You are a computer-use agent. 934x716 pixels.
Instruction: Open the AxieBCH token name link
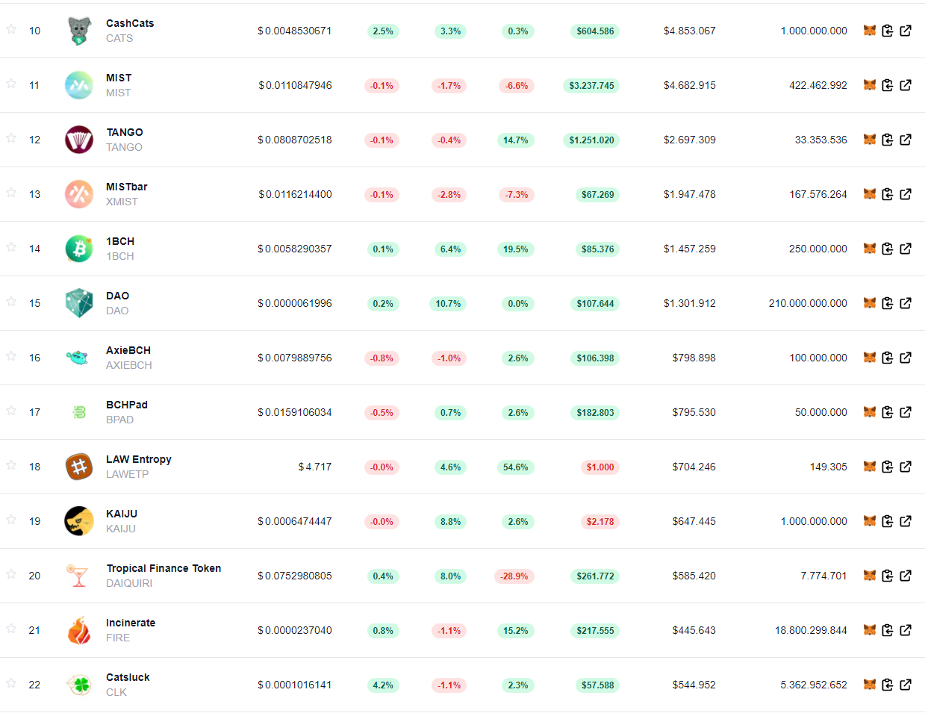click(x=128, y=350)
